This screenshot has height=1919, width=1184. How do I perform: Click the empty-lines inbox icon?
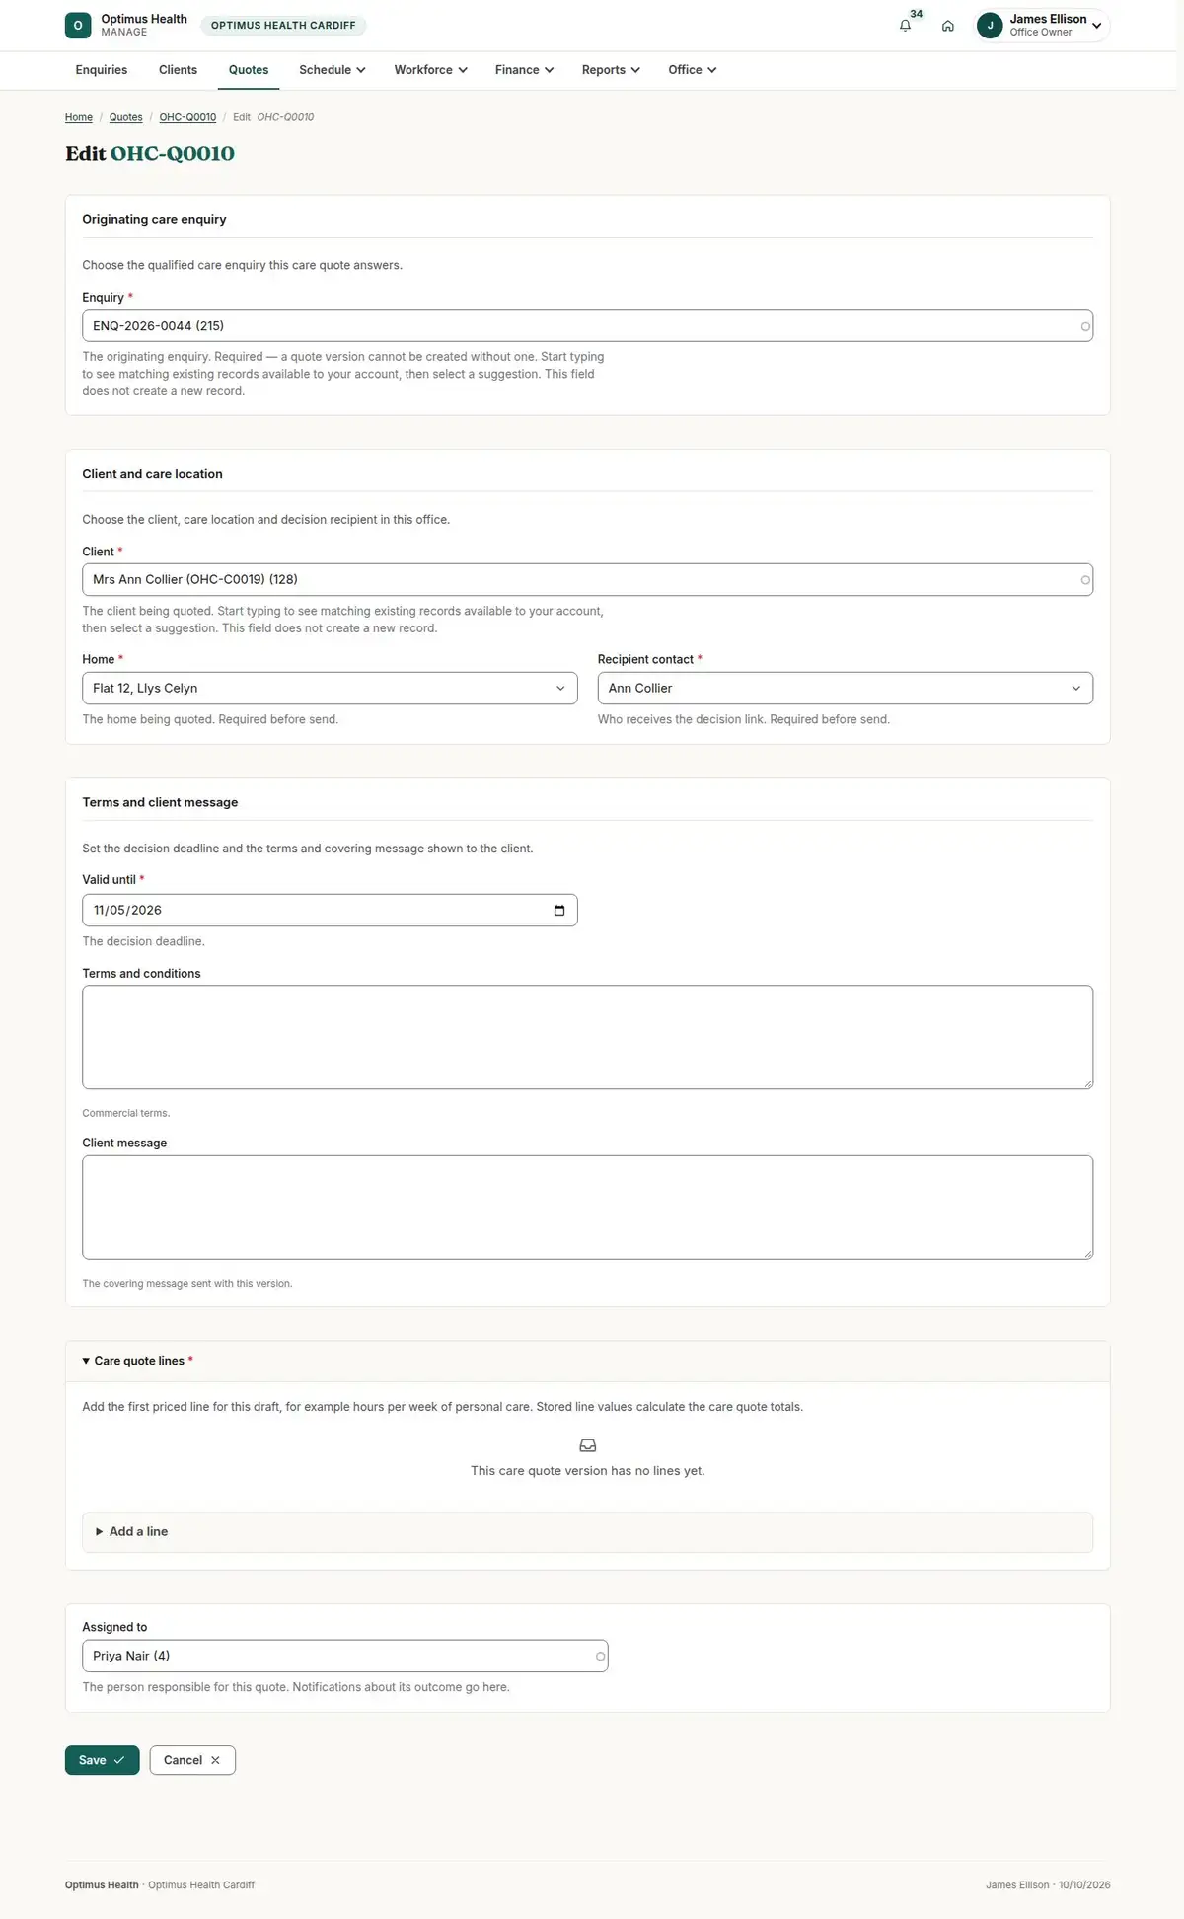click(588, 1445)
